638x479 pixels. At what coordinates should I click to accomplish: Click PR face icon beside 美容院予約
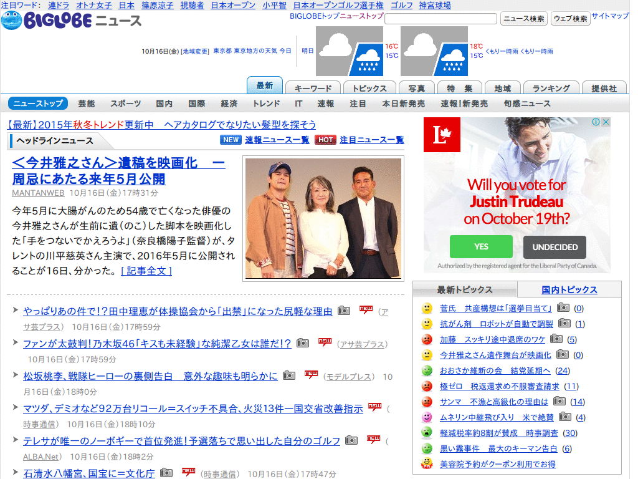[427, 463]
